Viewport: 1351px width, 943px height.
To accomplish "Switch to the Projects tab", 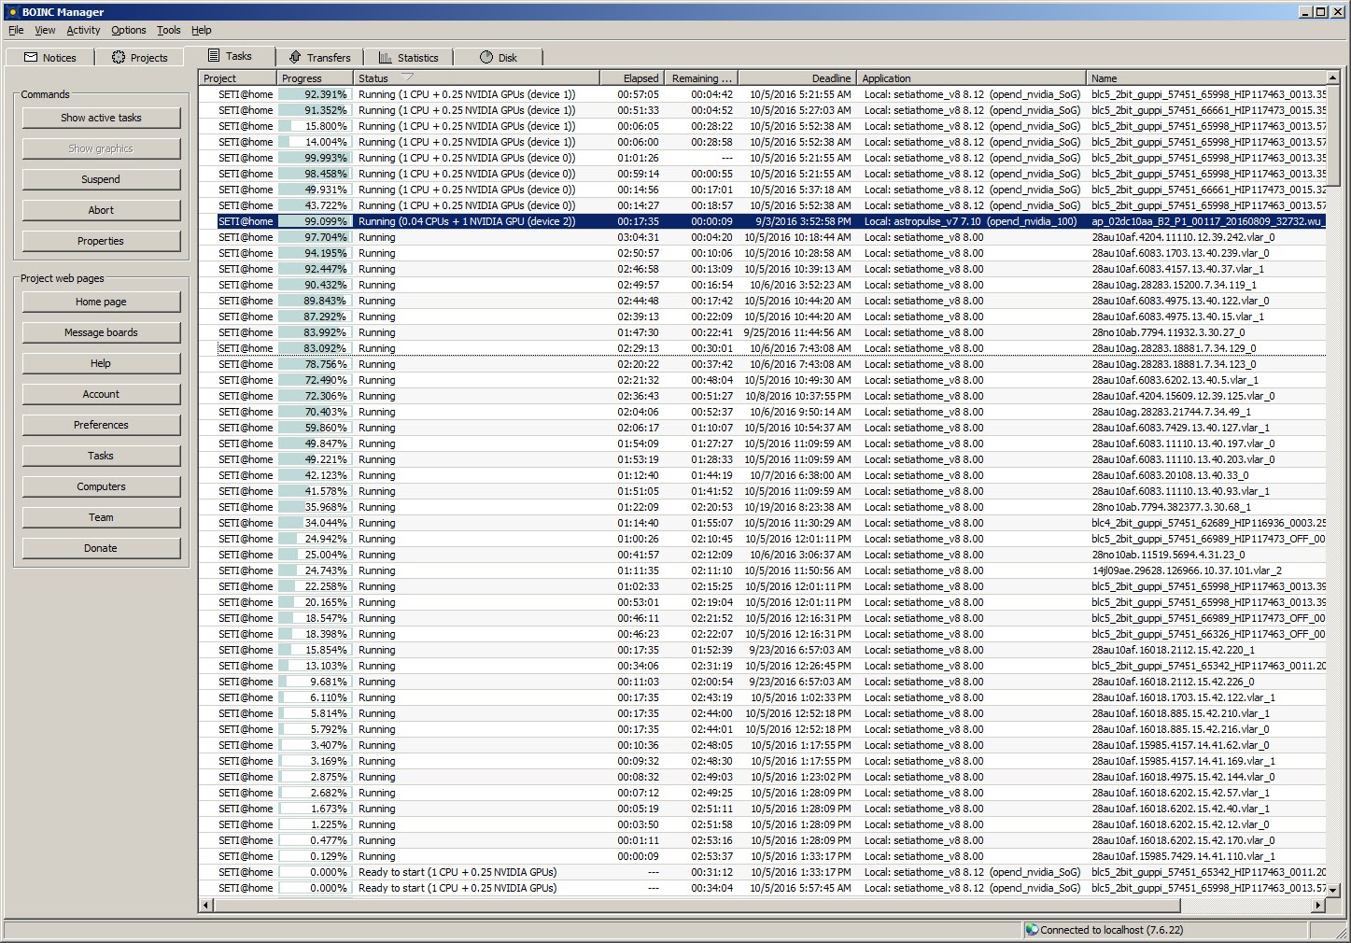I will coord(140,57).
